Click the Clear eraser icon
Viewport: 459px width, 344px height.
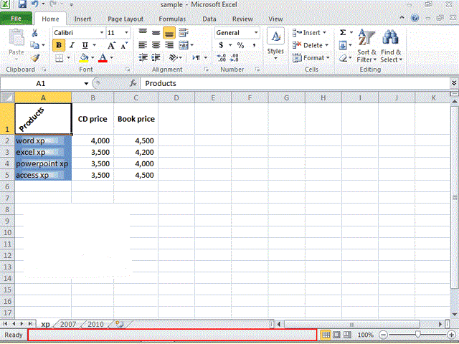click(x=343, y=58)
